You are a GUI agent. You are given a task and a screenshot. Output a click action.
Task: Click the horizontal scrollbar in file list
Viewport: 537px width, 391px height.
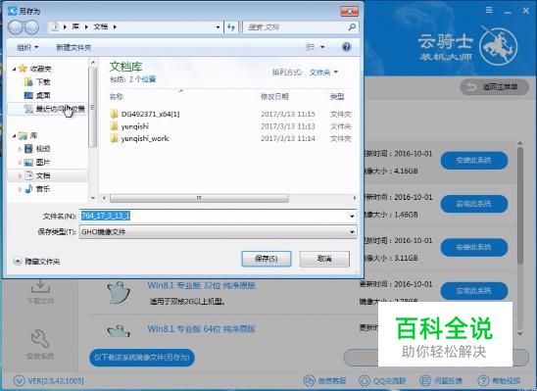coord(199,198)
